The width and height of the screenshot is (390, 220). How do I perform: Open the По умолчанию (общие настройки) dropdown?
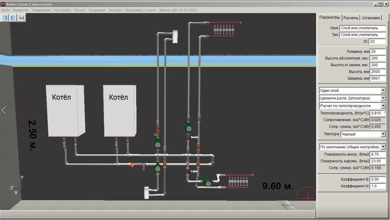352,147
